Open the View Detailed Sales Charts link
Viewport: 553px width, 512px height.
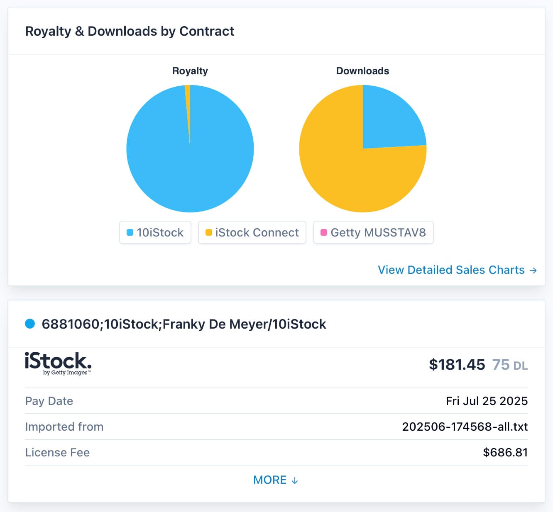451,270
